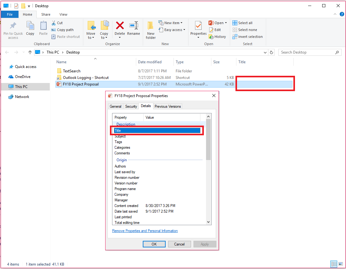Image resolution: width=346 pixels, height=269 pixels.
Task: Click the Pin to Quick access icon
Action: [x=13, y=30]
